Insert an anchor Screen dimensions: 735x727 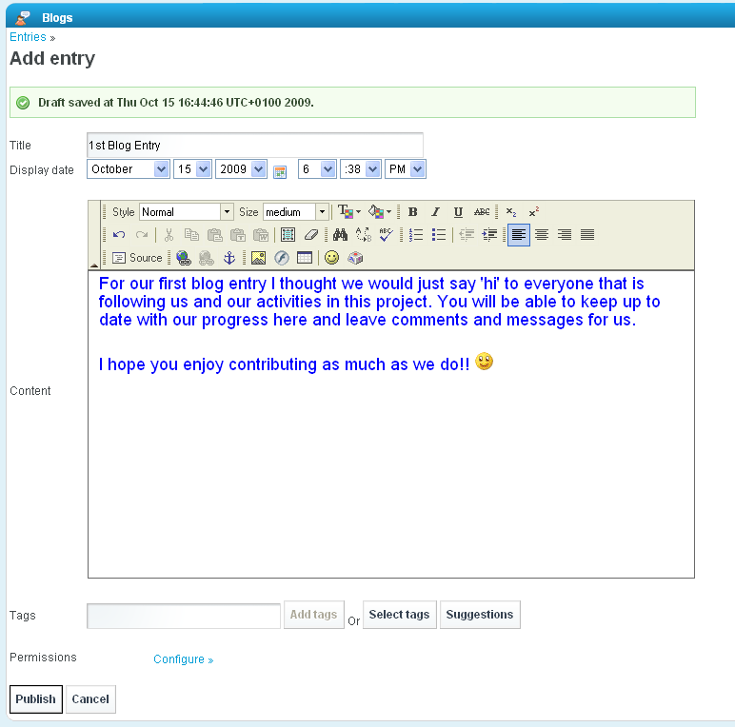click(229, 258)
